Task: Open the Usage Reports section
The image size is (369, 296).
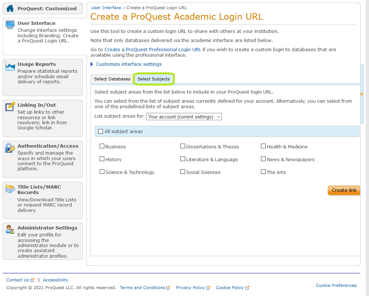Action: [37, 64]
